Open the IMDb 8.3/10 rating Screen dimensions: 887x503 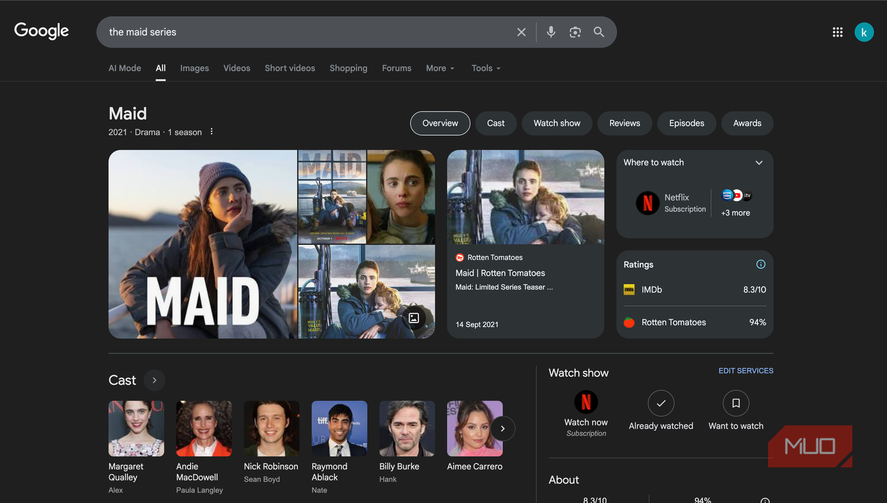click(x=695, y=290)
